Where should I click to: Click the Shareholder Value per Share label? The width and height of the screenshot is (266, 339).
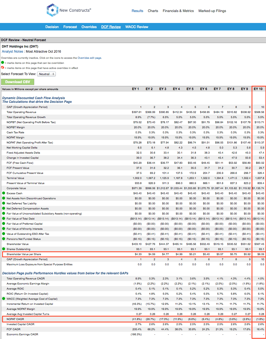coord(24,254)
